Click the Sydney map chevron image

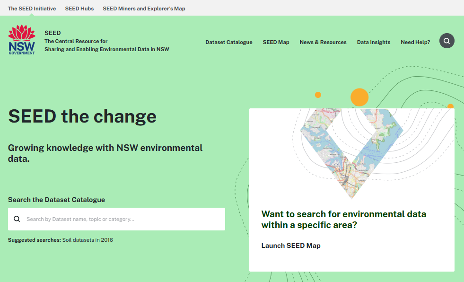click(351, 154)
